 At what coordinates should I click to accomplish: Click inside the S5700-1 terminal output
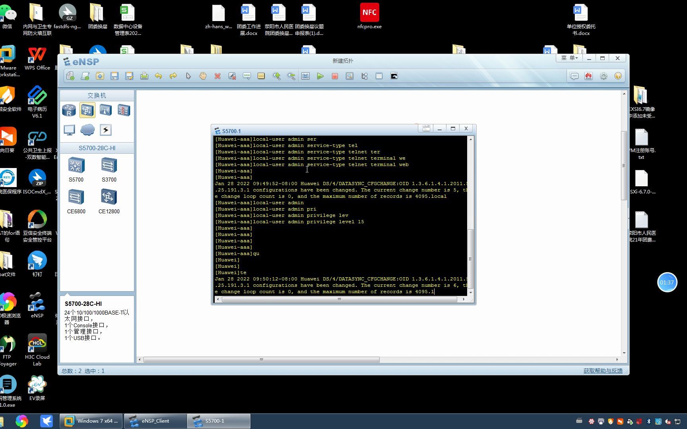[x=340, y=215]
